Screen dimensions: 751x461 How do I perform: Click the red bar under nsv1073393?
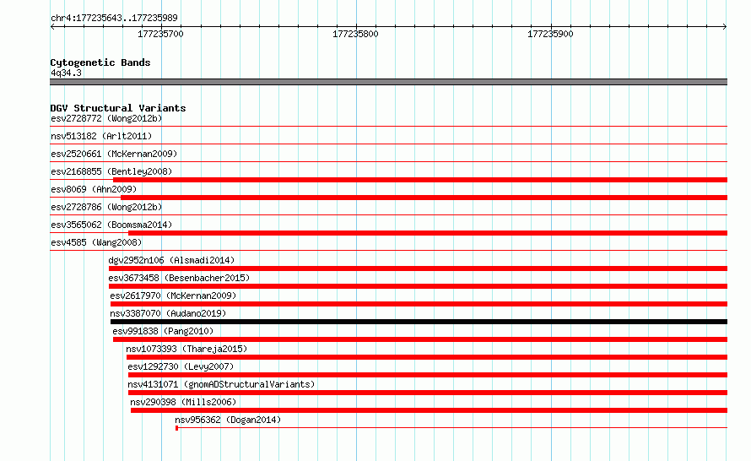point(427,357)
